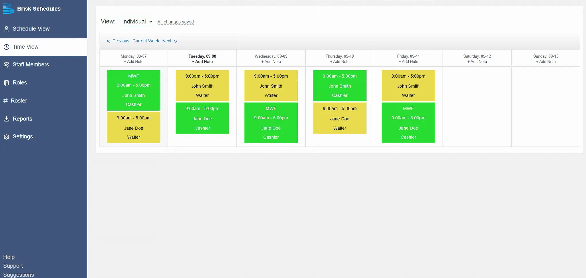This screenshot has height=278, width=586.
Task: Open Thursday Jane Doe Waiter shift
Action: (340, 118)
